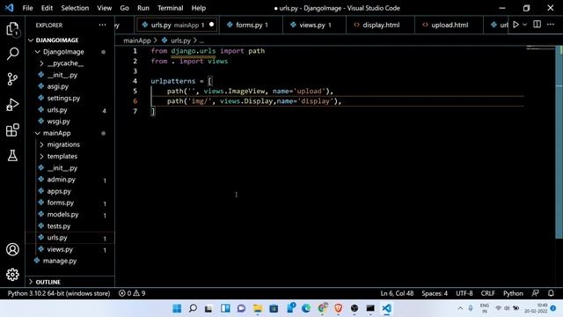
Task: Change the Python language mode
Action: [513, 293]
